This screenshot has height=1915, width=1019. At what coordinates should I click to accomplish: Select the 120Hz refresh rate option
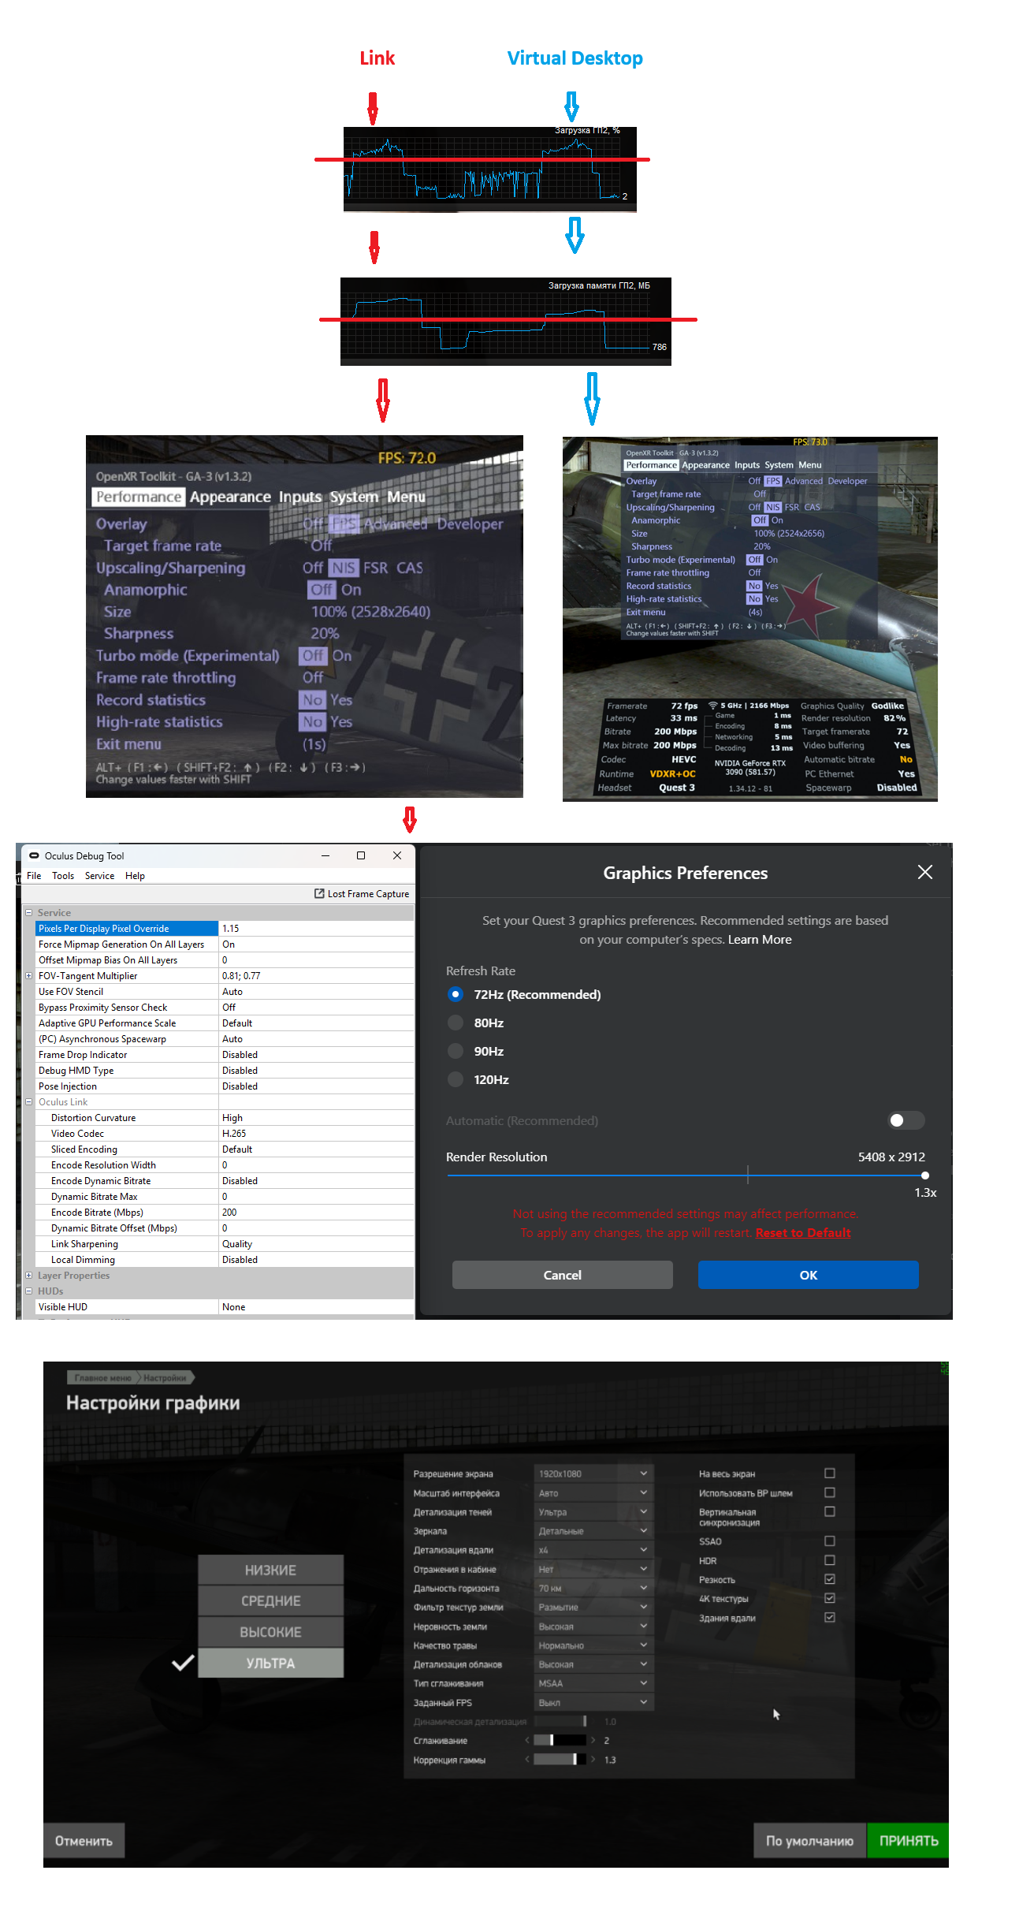click(x=456, y=1079)
